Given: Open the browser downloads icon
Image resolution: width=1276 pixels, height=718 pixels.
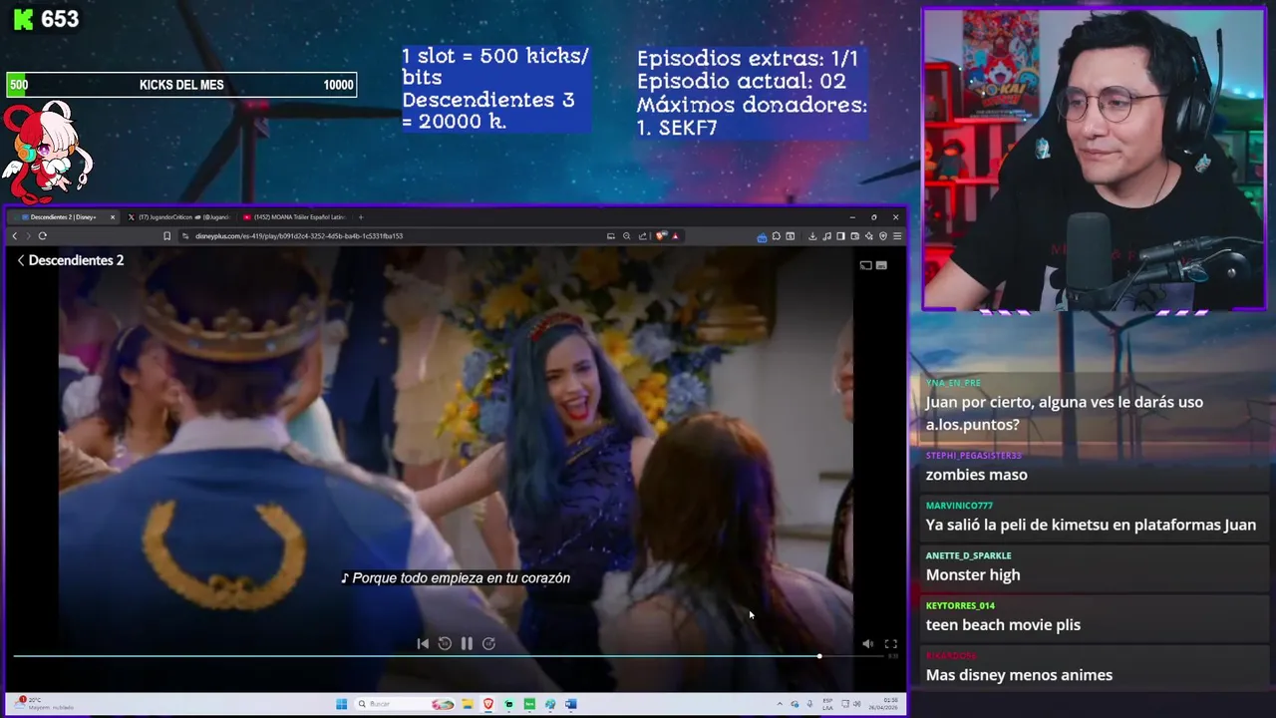Looking at the screenshot, I should [x=812, y=236].
